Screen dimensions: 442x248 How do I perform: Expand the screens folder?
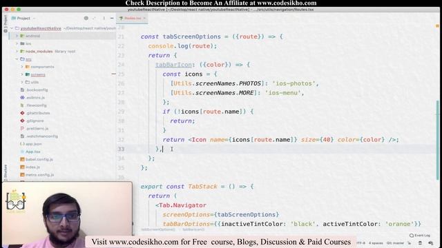click(22, 74)
